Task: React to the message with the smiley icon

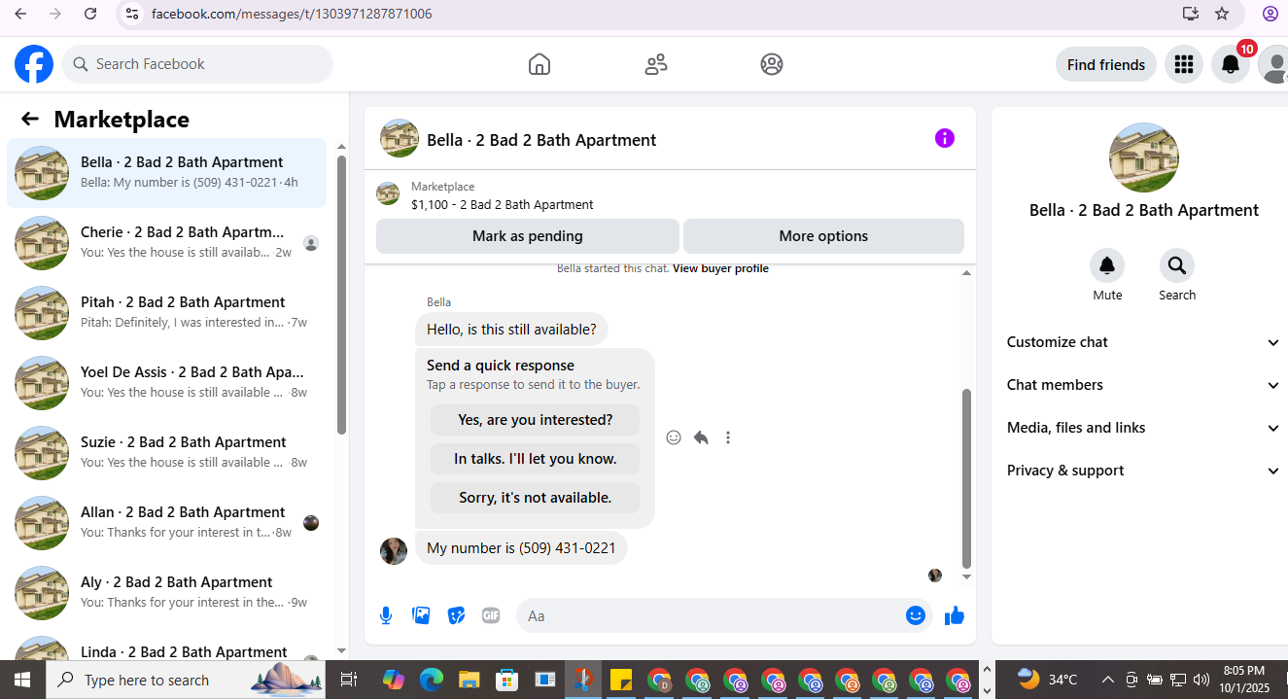Action: coord(674,437)
